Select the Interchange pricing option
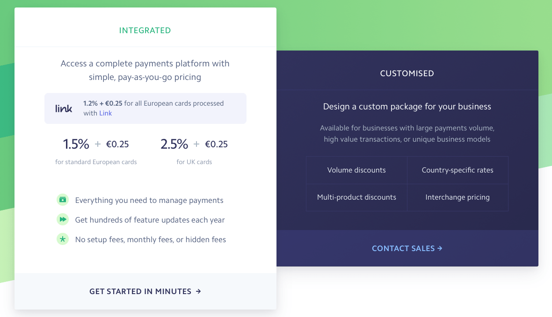The image size is (552, 317). (x=458, y=197)
